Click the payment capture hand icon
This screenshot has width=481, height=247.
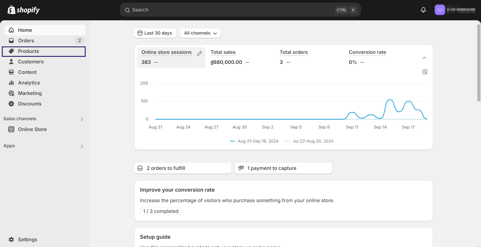click(241, 168)
